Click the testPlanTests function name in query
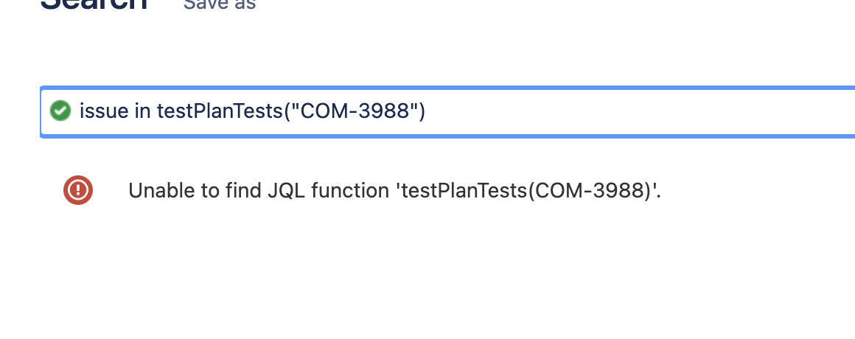Image resolution: width=855 pixels, height=339 pixels. tap(219, 111)
